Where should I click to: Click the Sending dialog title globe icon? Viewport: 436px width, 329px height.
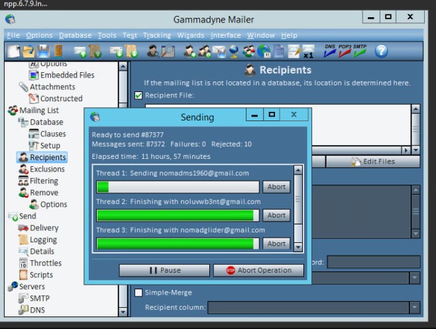(x=95, y=117)
